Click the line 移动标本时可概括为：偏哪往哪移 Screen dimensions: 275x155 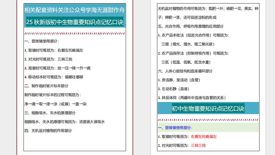[54, 77]
